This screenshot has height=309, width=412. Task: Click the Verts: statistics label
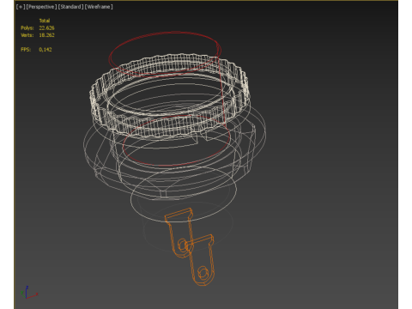27,35
